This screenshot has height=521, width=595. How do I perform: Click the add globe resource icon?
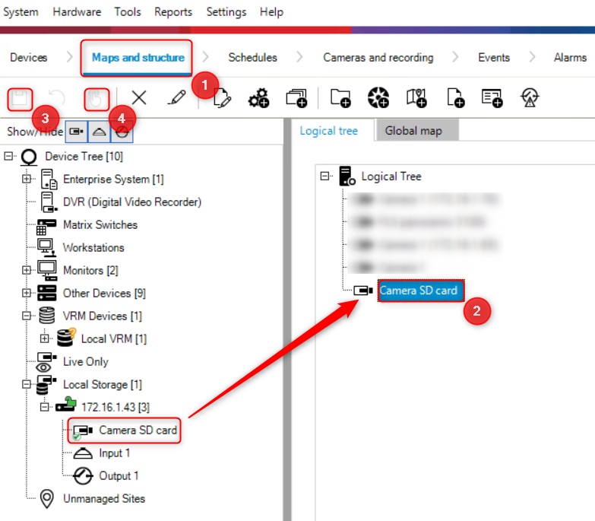[378, 97]
